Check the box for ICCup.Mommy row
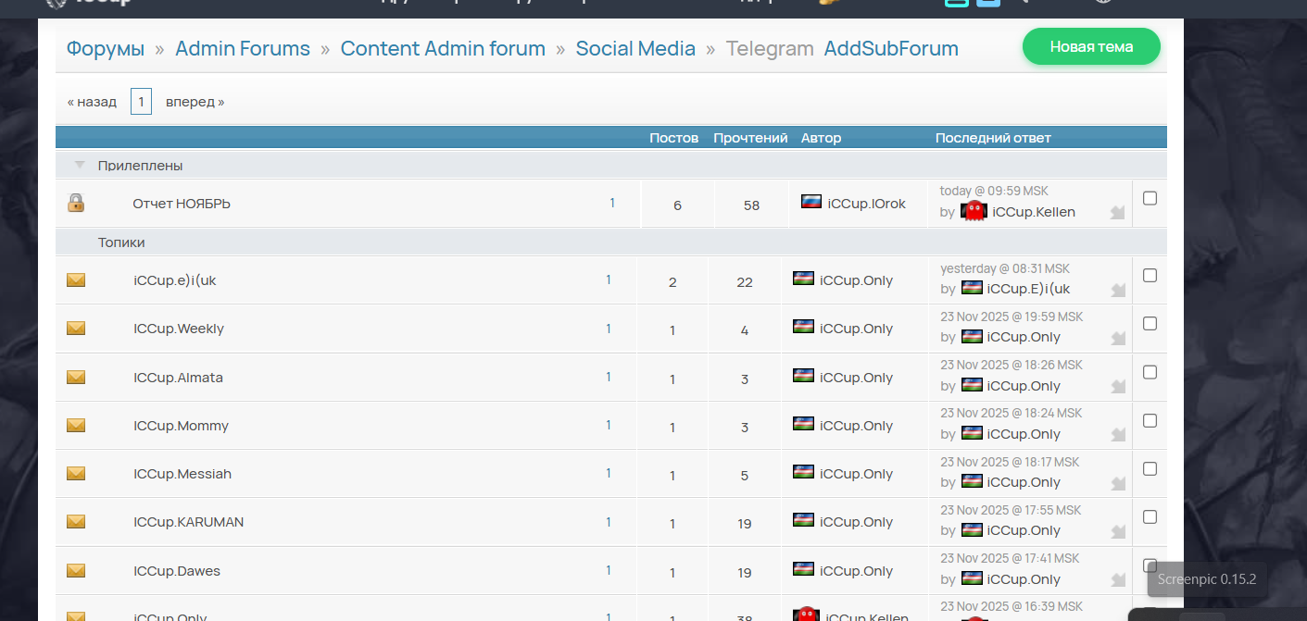Viewport: 1307px width, 621px height. pos(1150,420)
